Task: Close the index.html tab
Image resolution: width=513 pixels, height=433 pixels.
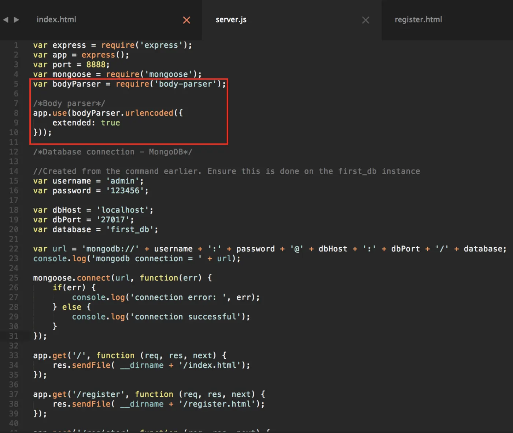Action: click(x=187, y=20)
